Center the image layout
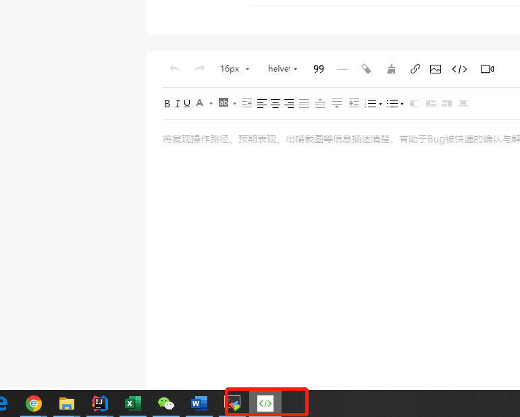The image size is (520, 417). 463,104
